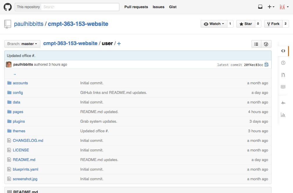Image resolution: width=293 pixels, height=193 pixels.
Task: View the stargazers count of 0
Action: [258, 24]
